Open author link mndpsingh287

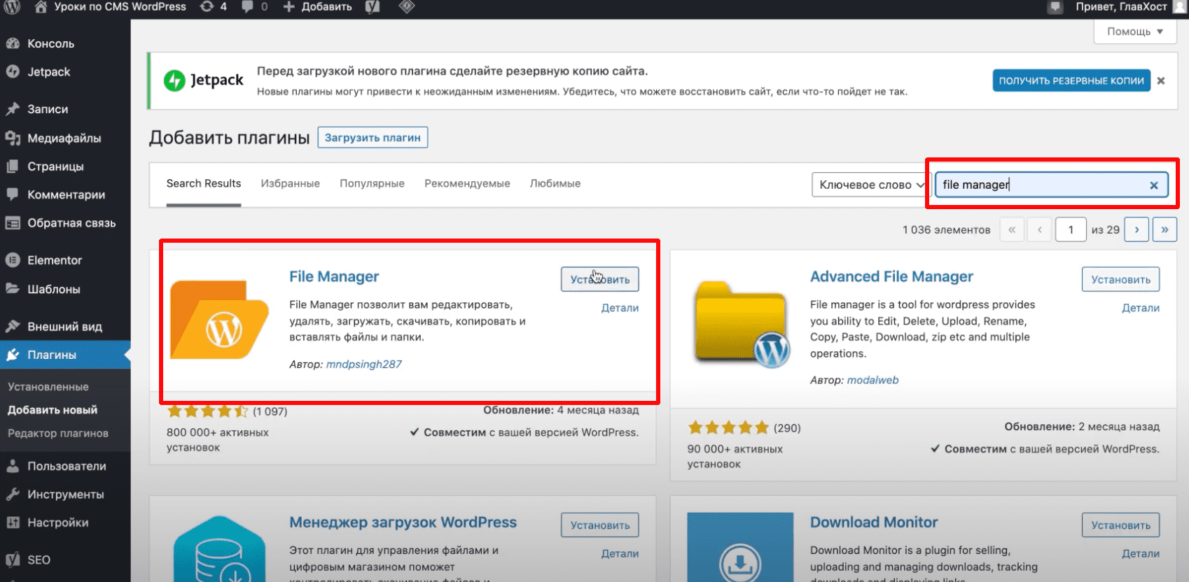pos(363,364)
